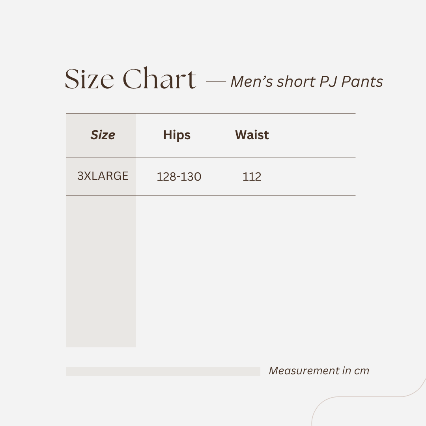Click the blank header cell right of Waist
Screen dimensions: 426x426
pyautogui.click(x=316, y=135)
